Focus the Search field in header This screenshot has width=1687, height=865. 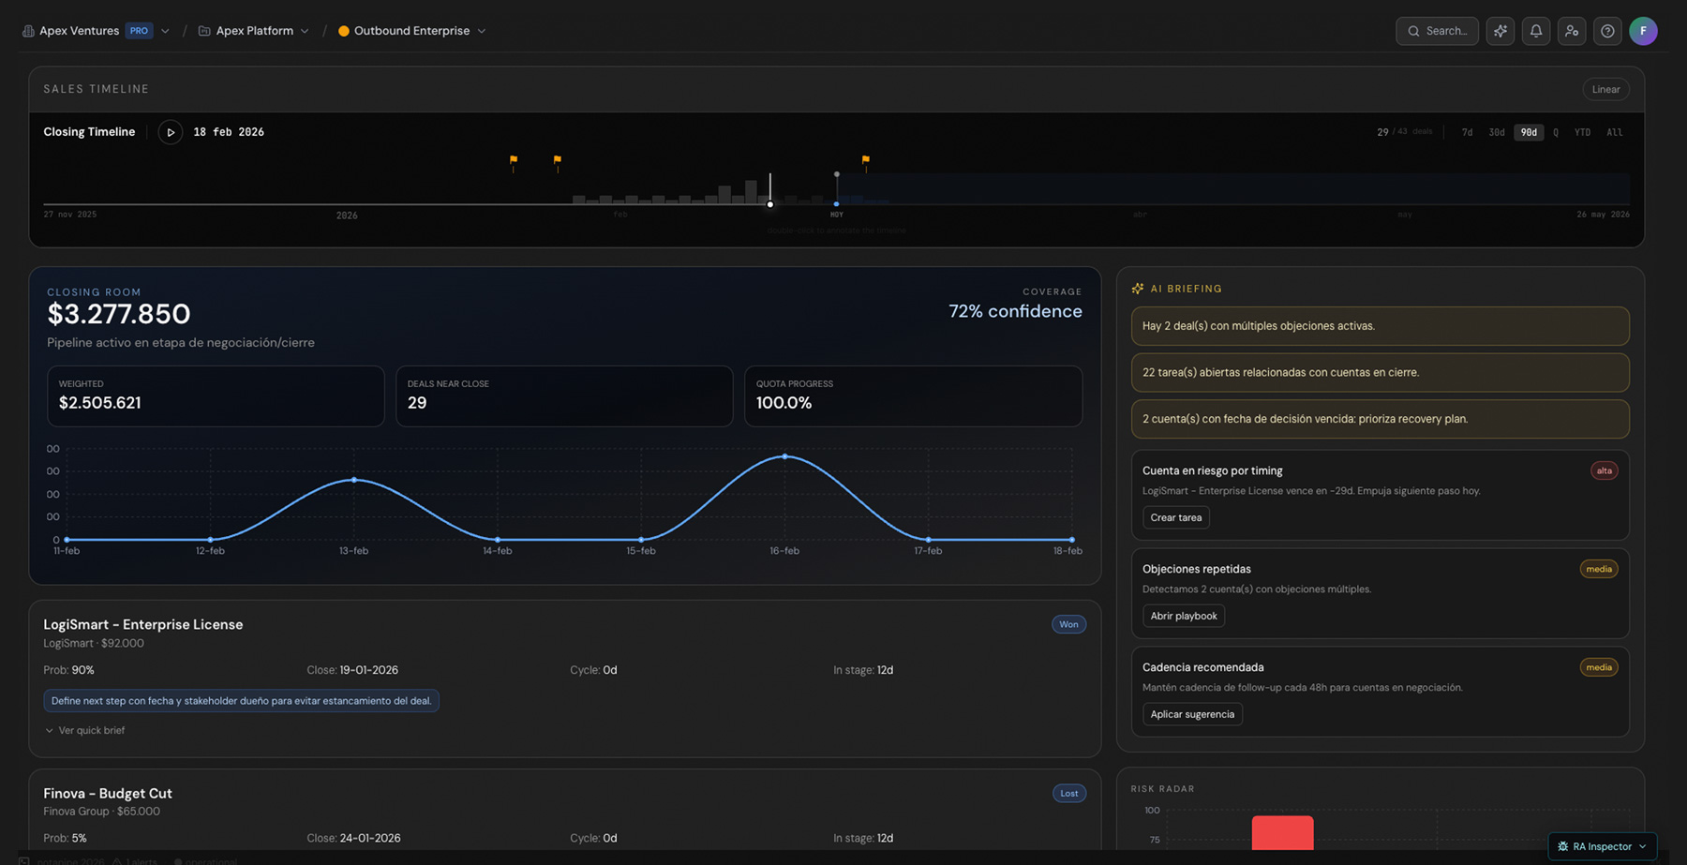pyautogui.click(x=1437, y=31)
